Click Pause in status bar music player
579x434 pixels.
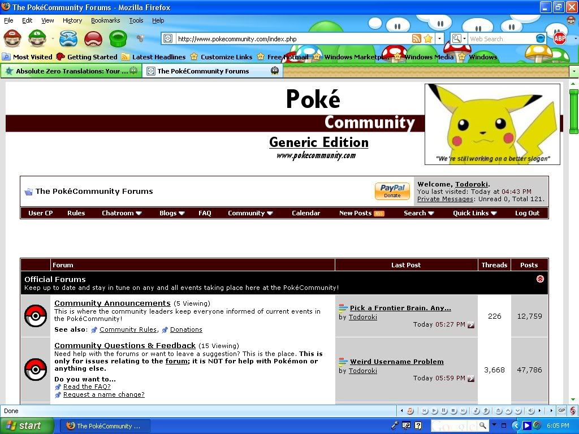[444, 411]
